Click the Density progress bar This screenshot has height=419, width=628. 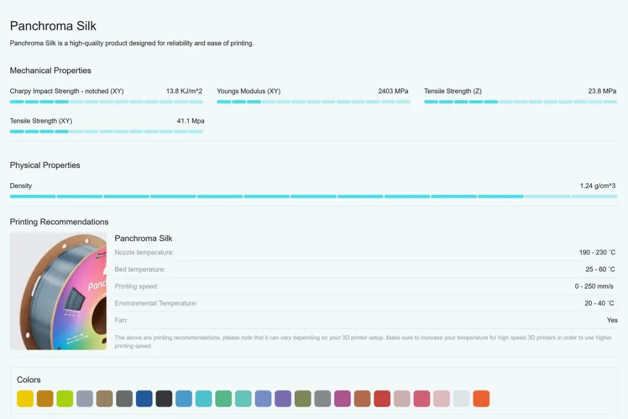click(313, 197)
